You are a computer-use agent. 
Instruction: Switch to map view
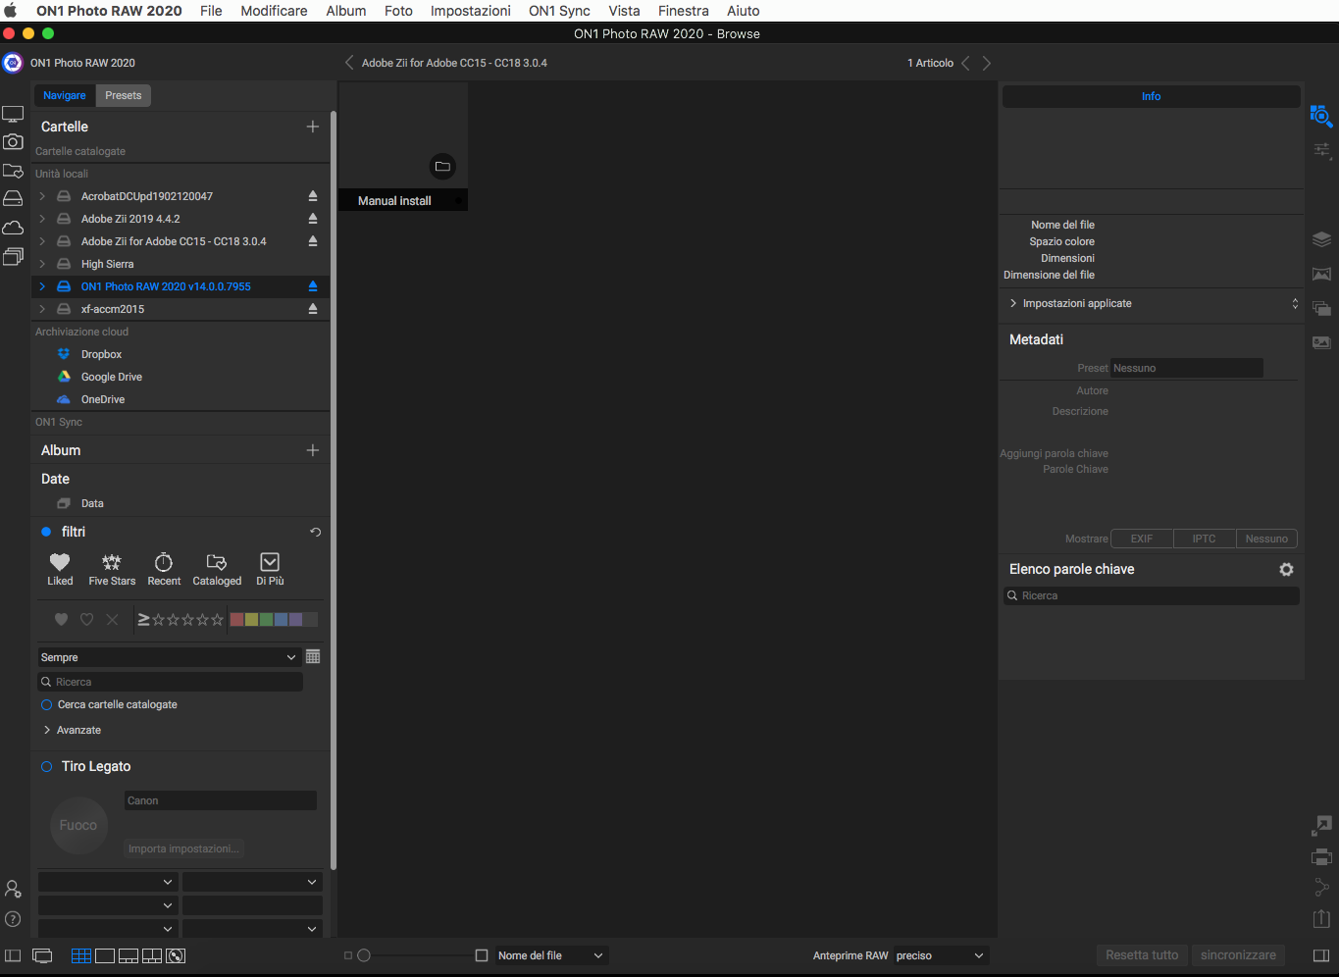[x=176, y=955]
